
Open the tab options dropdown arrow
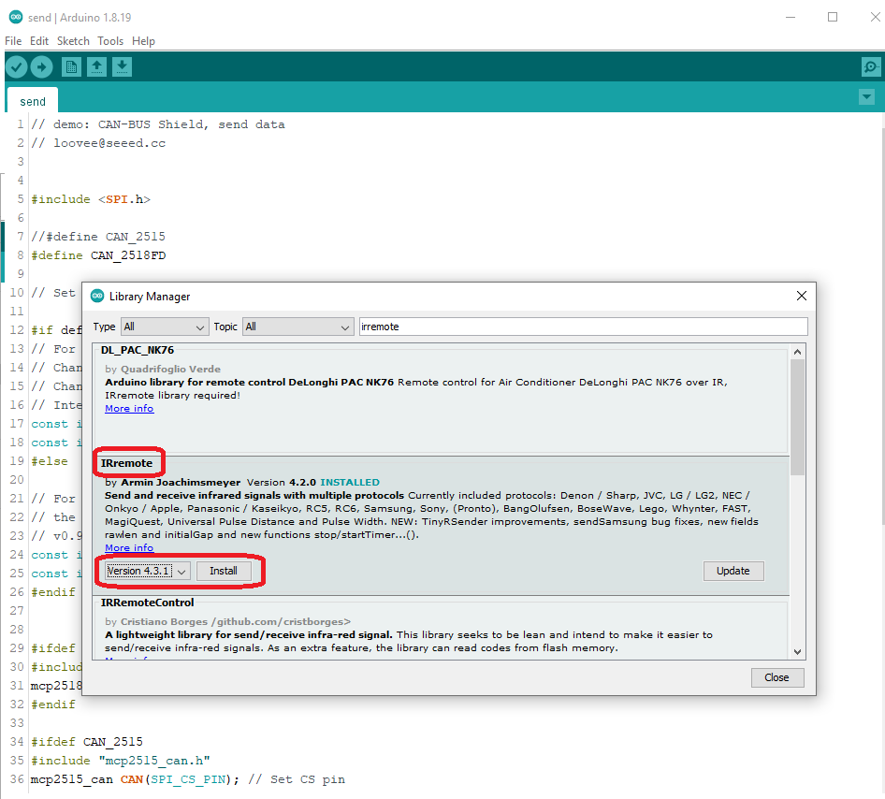867,97
